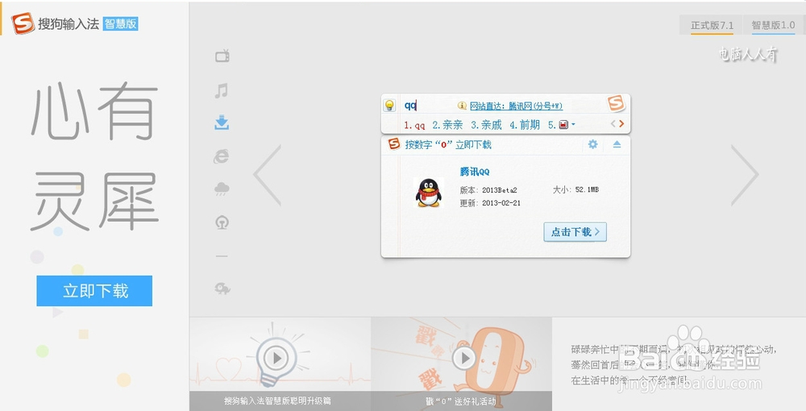Click the 点击下载 button
Screen dimensions: 806x411
[575, 232]
